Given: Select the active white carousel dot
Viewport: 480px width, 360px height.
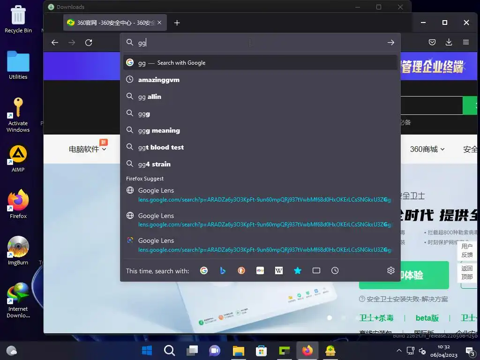Looking at the screenshot, I should [330, 318].
